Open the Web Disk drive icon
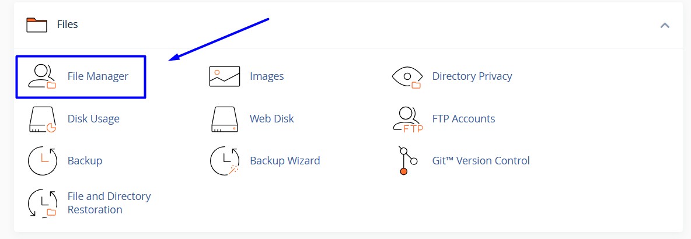 point(225,119)
